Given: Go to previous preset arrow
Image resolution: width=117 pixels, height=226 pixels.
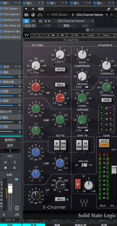Looking at the screenshot, I should [x=45, y=21].
